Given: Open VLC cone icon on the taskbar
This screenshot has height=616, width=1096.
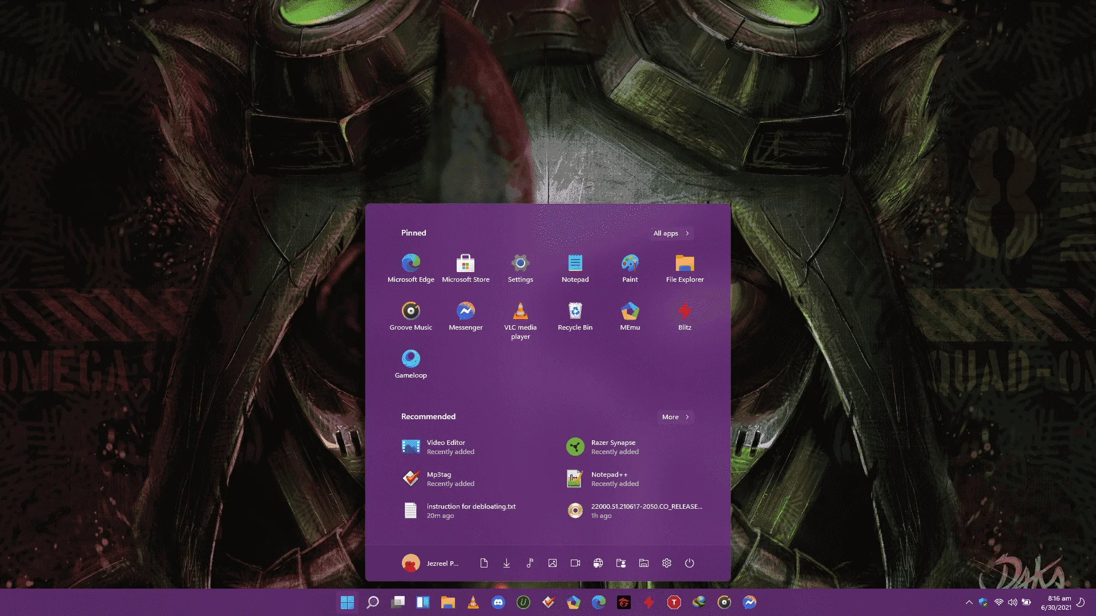Looking at the screenshot, I should point(473,602).
